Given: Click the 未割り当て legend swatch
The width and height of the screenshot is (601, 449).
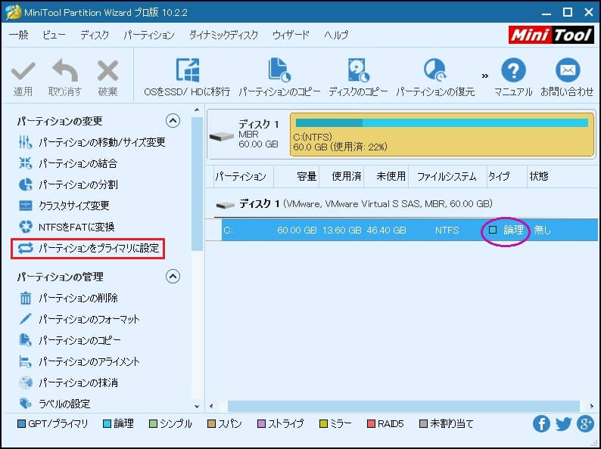Looking at the screenshot, I should pos(423,424).
